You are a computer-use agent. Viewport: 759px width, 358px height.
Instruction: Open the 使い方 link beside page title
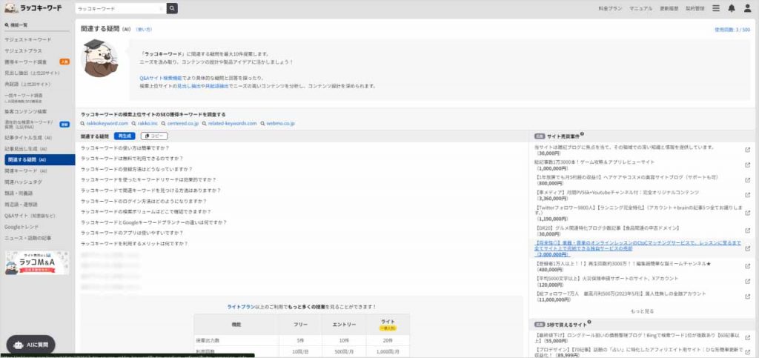144,30
